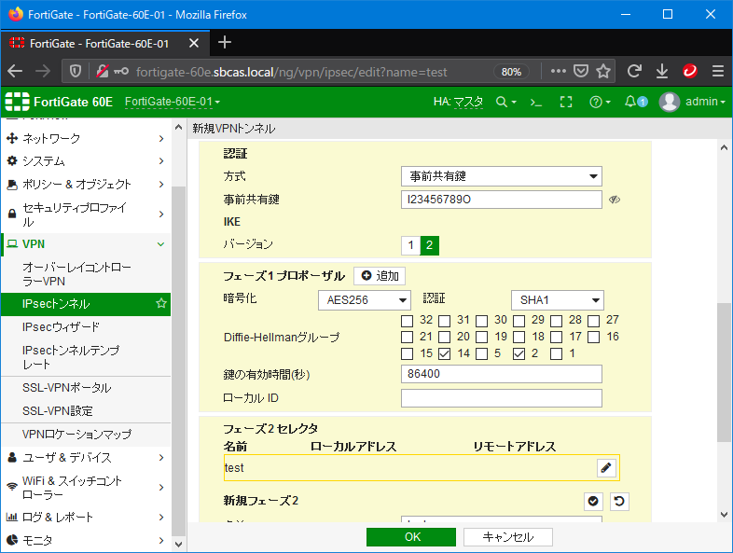Open the FortiGate search tool
Image resolution: width=733 pixels, height=553 pixels.
click(505, 102)
